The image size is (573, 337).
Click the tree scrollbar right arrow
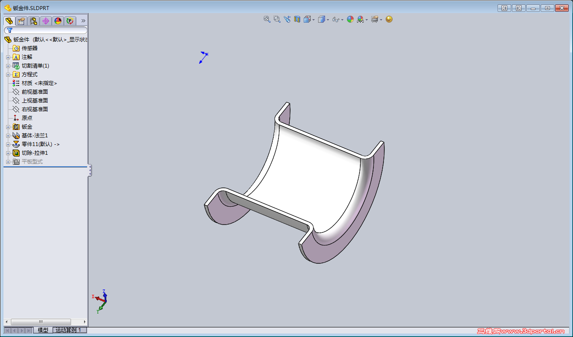click(x=85, y=322)
